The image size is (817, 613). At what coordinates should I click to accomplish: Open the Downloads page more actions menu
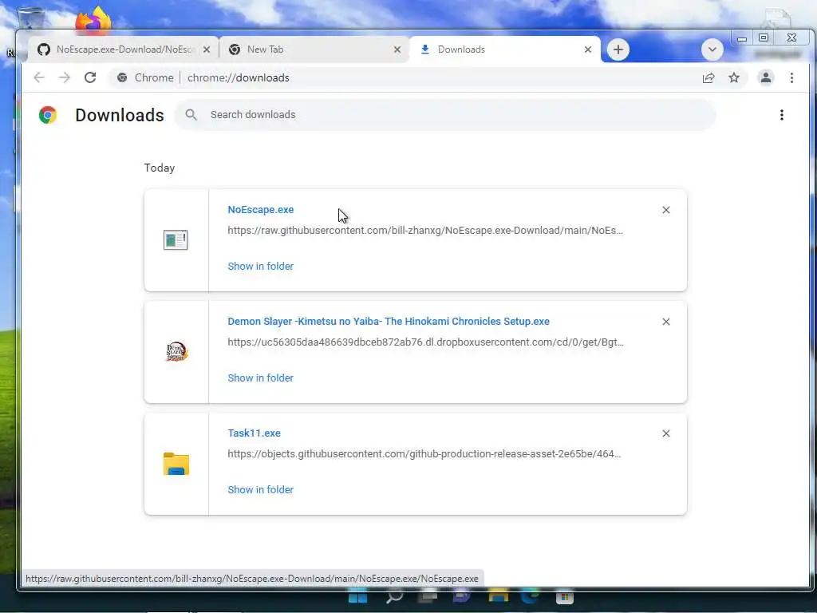[781, 115]
